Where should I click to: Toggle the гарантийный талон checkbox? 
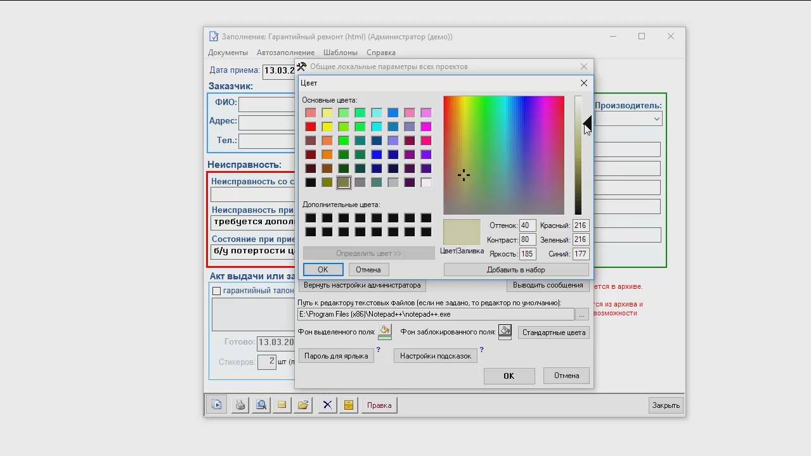[x=216, y=291]
